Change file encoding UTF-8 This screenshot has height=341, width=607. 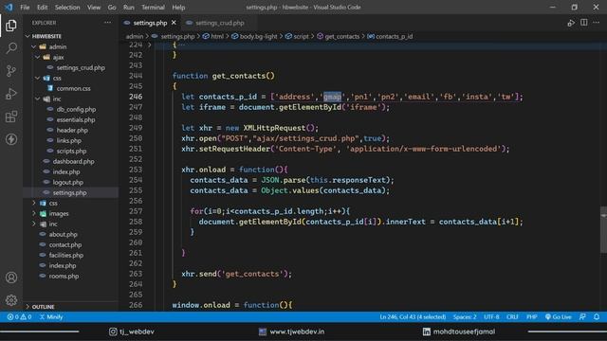click(491, 317)
